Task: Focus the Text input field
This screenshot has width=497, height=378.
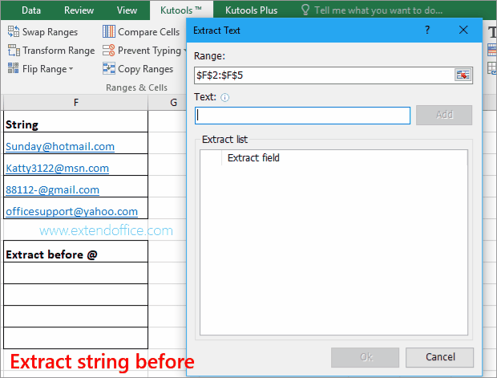Action: (303, 116)
